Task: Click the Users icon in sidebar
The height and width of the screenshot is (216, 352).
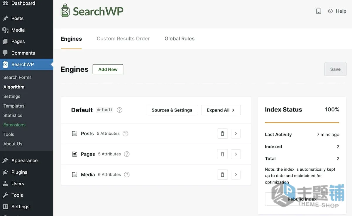Action: 5,184
